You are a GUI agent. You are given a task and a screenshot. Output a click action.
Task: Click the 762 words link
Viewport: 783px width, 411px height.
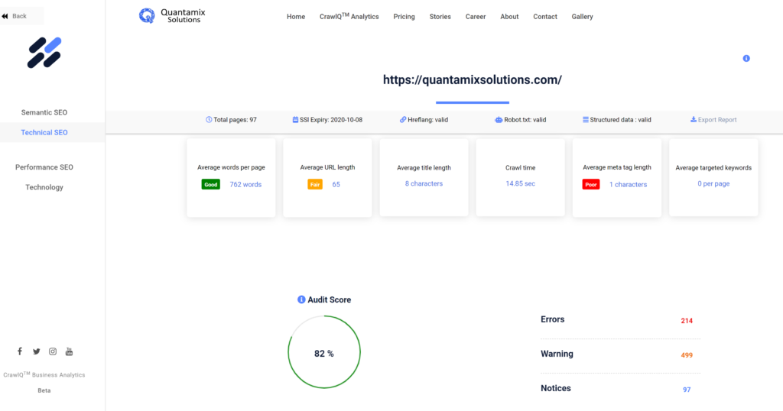coord(245,184)
